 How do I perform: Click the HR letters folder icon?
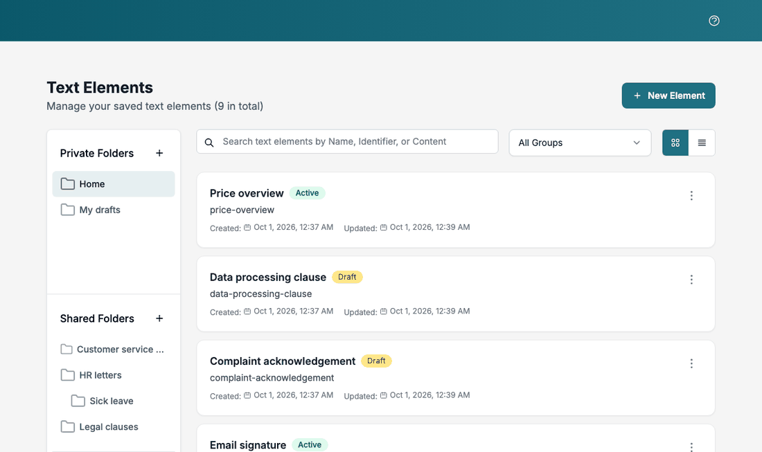click(x=68, y=375)
